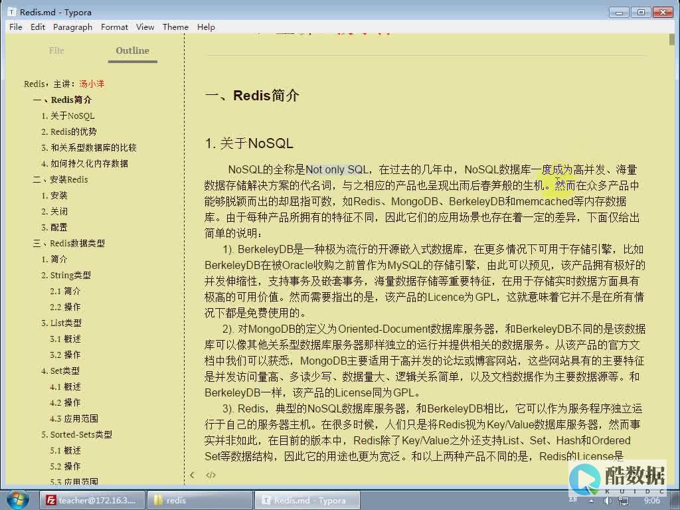Screen dimensions: 680x510
Task: Click the volume speaker tray icon
Action: tap(607, 501)
